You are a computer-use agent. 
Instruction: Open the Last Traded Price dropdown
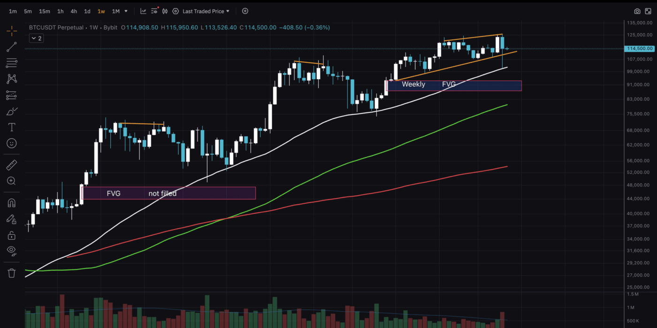[206, 11]
